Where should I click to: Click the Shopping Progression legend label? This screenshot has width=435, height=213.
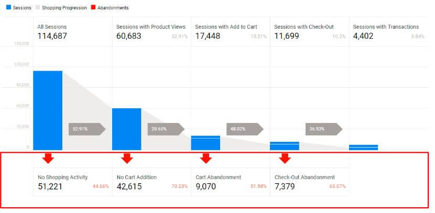(x=66, y=8)
